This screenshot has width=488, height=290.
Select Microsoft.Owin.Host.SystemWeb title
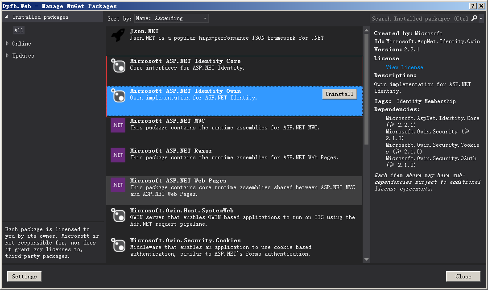(182, 210)
